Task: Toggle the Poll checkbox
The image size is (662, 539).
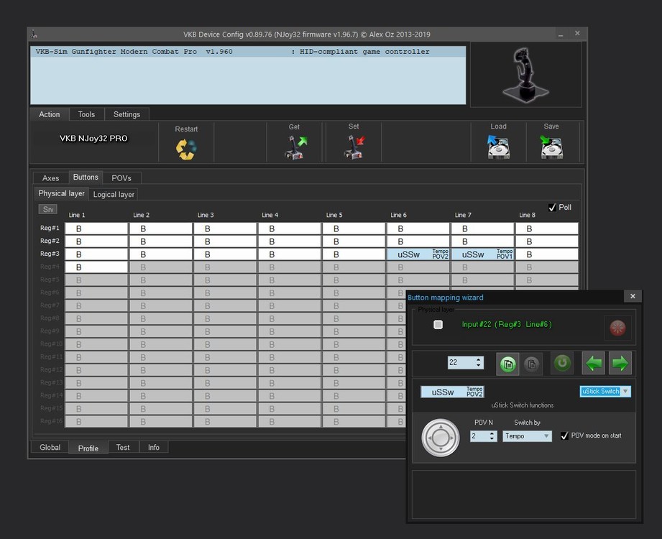Action: point(552,207)
